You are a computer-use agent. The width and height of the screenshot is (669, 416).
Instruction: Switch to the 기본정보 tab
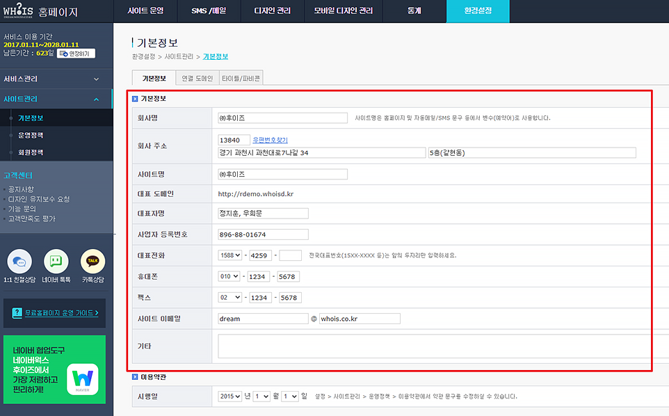(x=154, y=78)
